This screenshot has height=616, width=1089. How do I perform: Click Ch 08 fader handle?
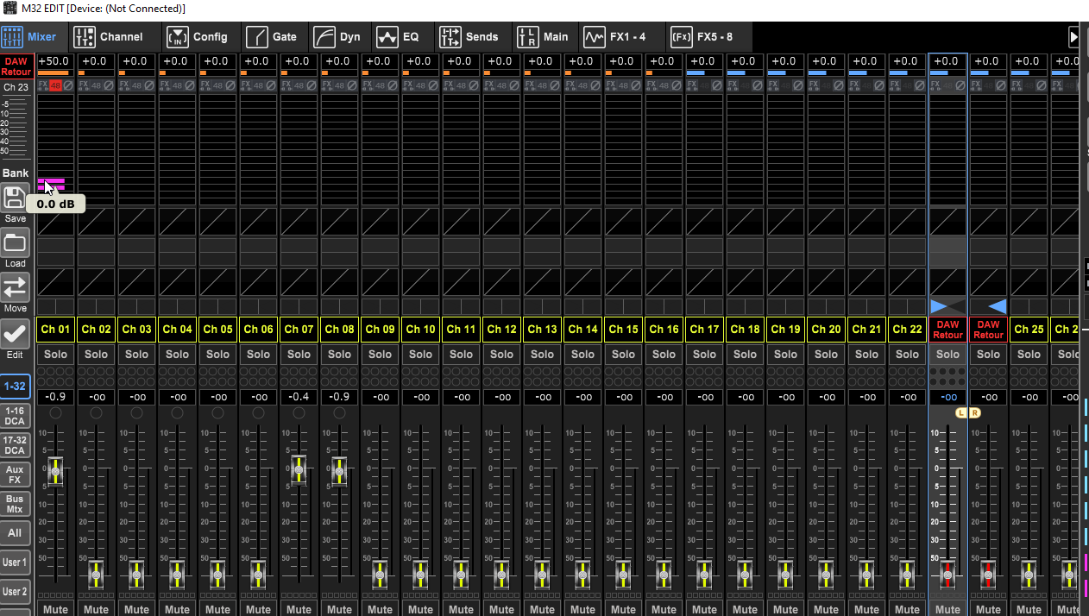click(x=339, y=472)
